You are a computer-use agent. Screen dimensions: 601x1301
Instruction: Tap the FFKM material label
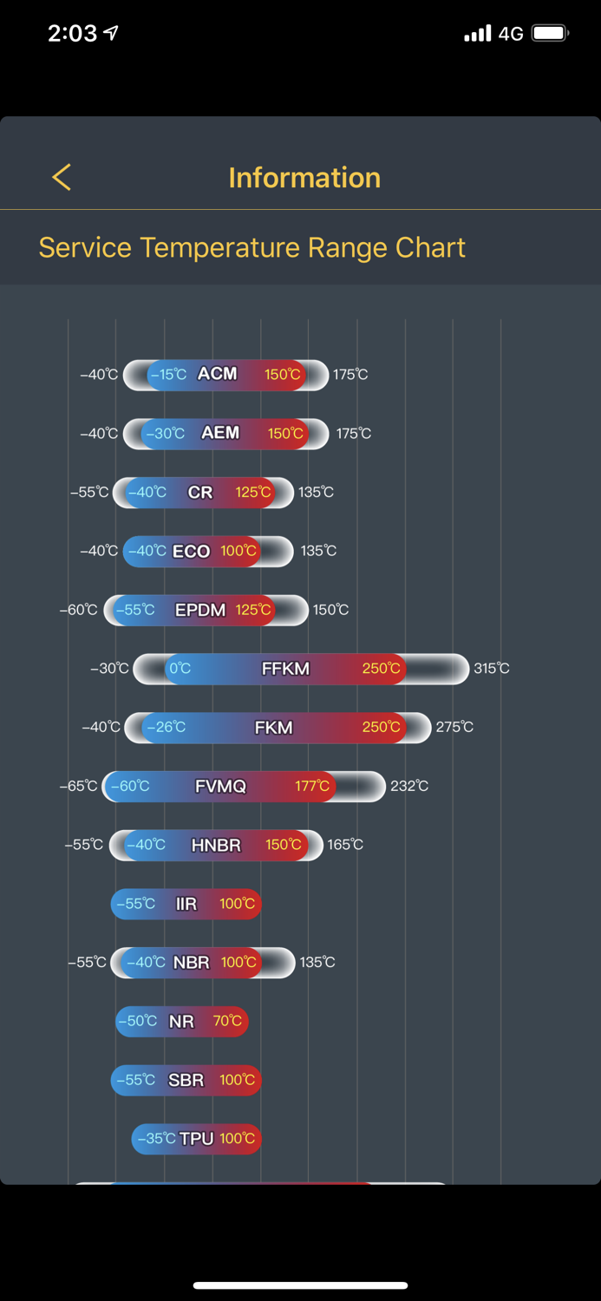coord(285,669)
